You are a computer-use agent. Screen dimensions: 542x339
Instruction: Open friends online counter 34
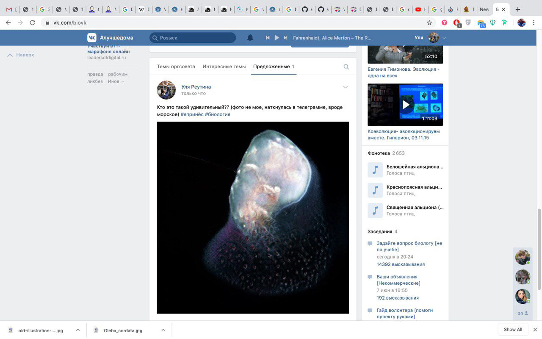click(523, 313)
